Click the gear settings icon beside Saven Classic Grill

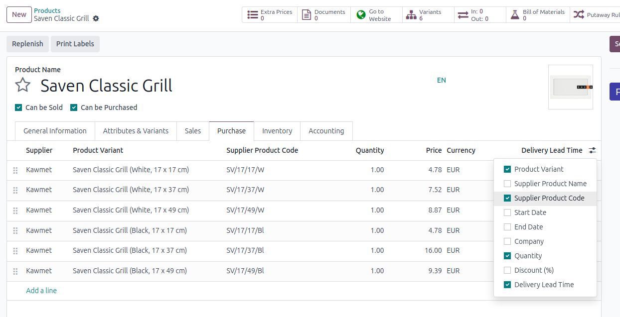point(96,18)
